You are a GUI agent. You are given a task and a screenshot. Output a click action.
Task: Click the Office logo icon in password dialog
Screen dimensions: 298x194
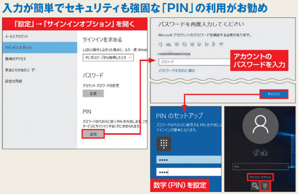pyautogui.click(x=160, y=44)
